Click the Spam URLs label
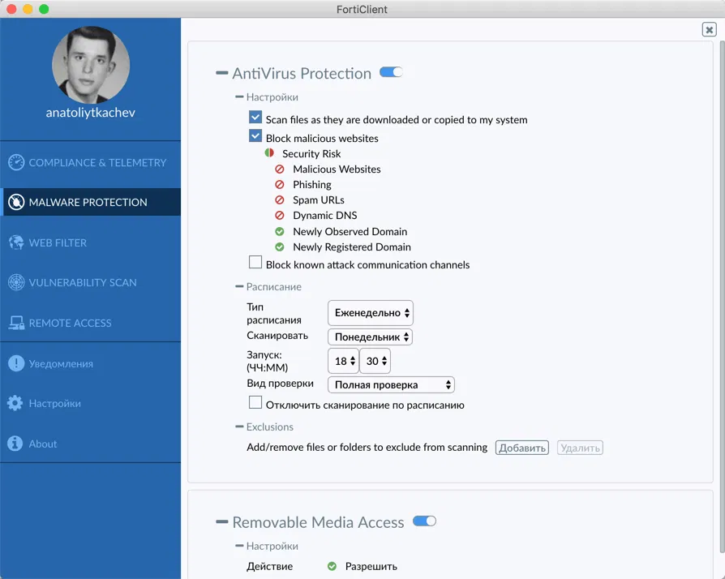The height and width of the screenshot is (579, 725). tap(319, 199)
